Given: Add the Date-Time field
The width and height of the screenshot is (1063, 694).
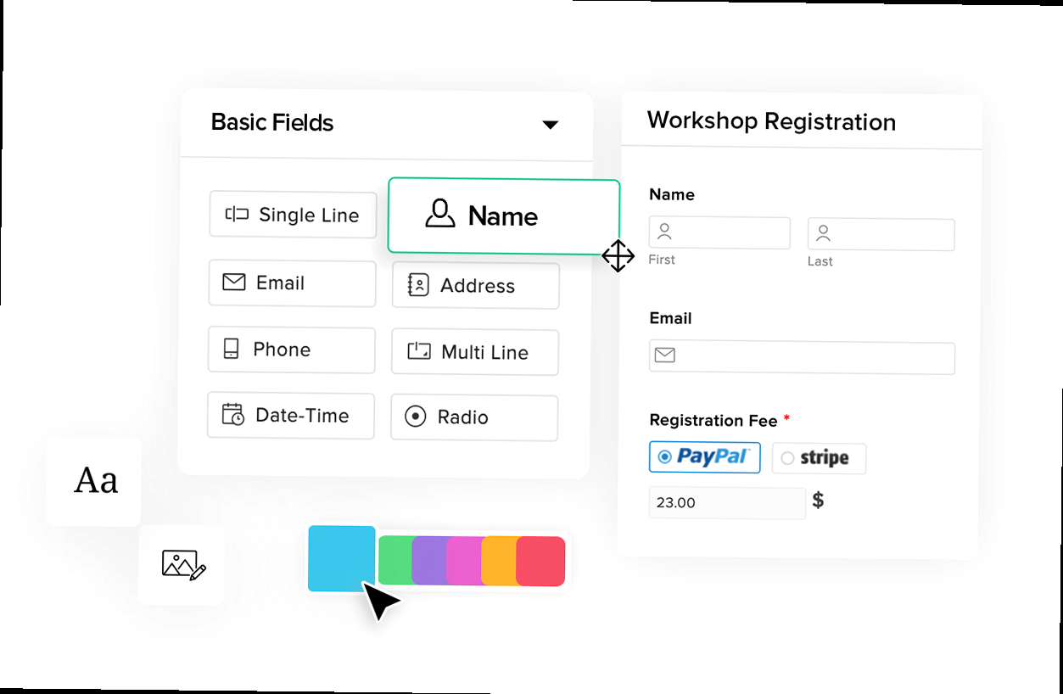Looking at the screenshot, I should (x=290, y=416).
